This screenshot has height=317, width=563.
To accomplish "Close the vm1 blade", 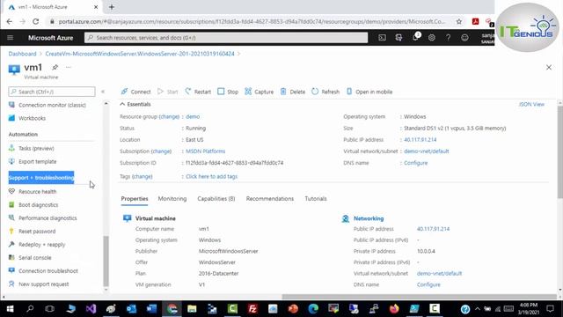I will (x=549, y=67).
